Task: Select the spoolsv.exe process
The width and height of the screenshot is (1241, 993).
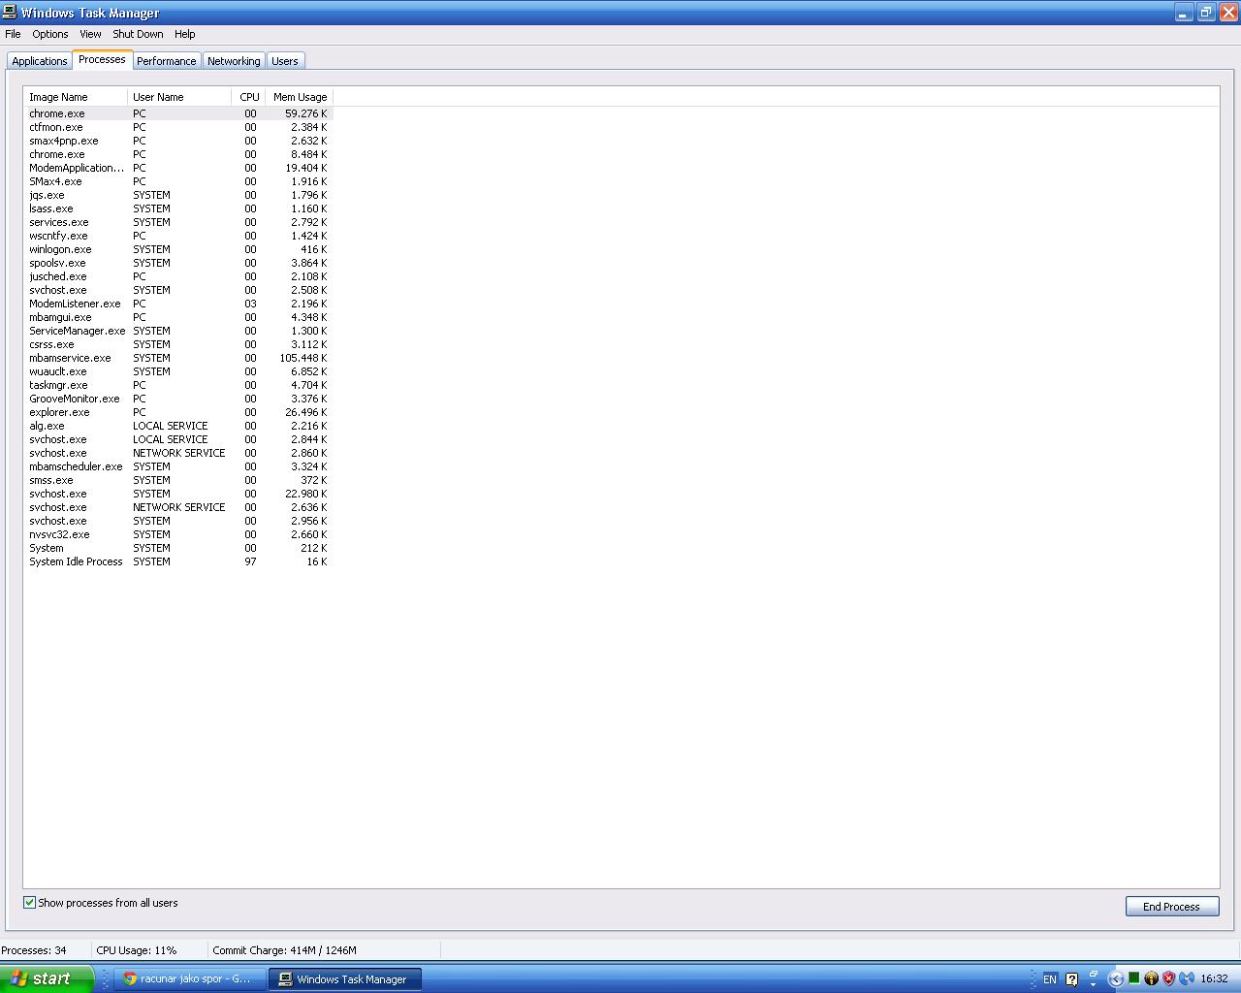Action: [178, 263]
